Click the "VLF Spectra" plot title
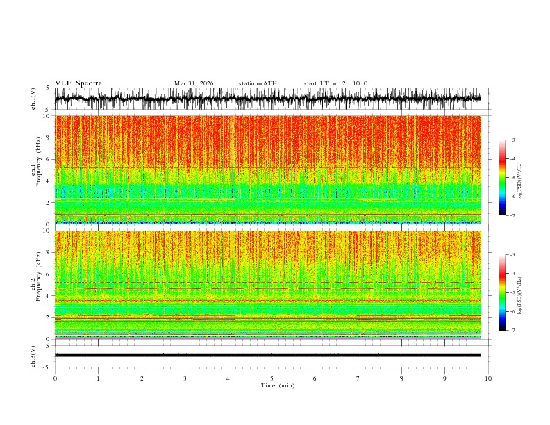Screen dimensions: 550x425 [x=78, y=83]
